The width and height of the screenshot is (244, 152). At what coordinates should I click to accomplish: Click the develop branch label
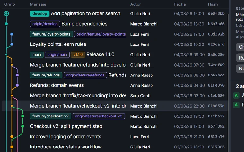pyautogui.click(x=40, y=14)
